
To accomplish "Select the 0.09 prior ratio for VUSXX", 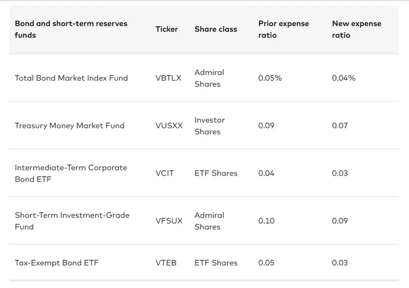I will click(x=266, y=126).
